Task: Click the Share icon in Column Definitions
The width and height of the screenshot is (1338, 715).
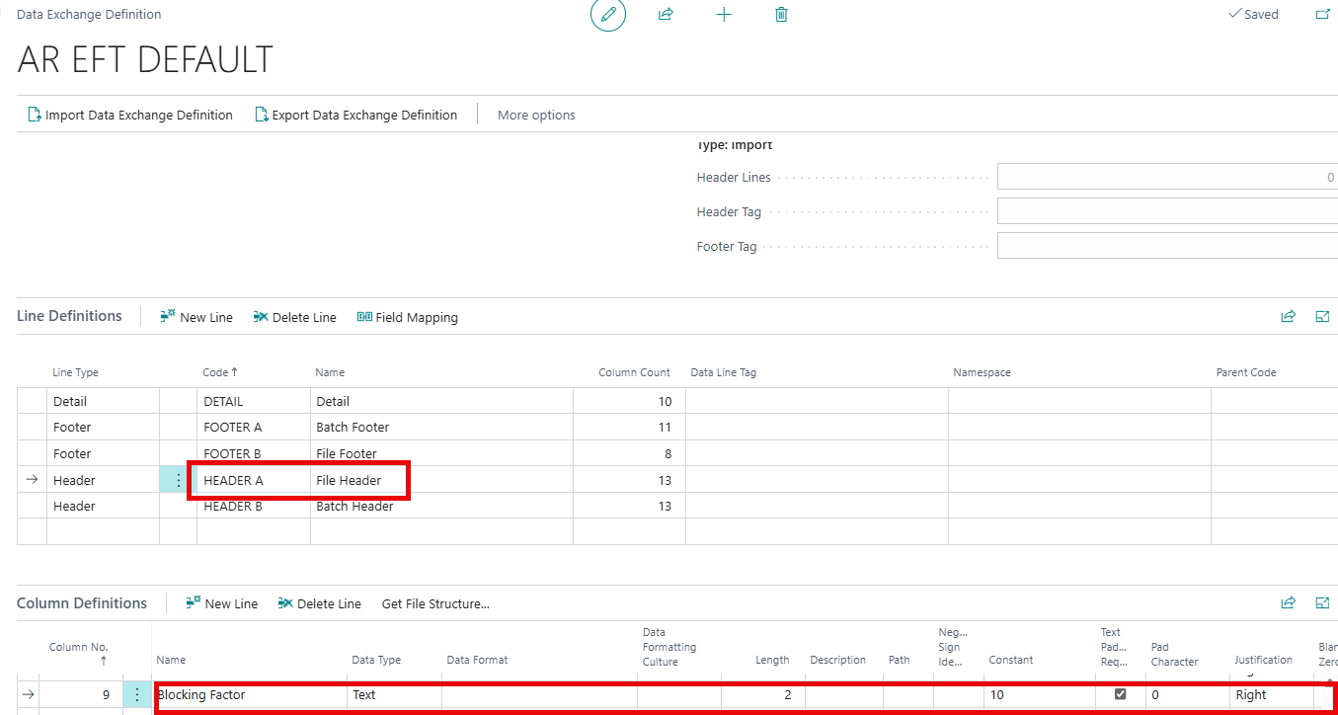Action: (1288, 602)
